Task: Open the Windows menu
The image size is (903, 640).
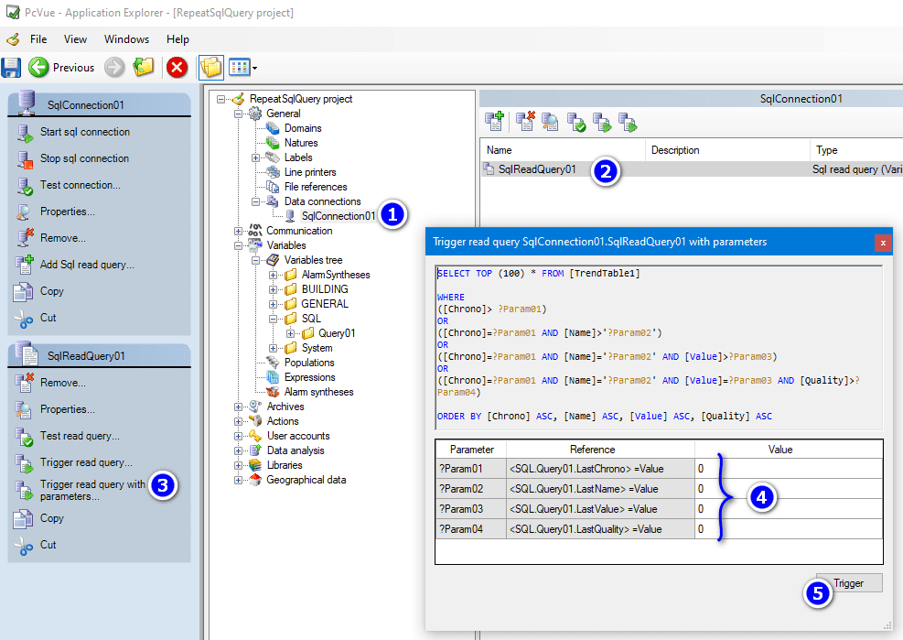Action: click(126, 39)
